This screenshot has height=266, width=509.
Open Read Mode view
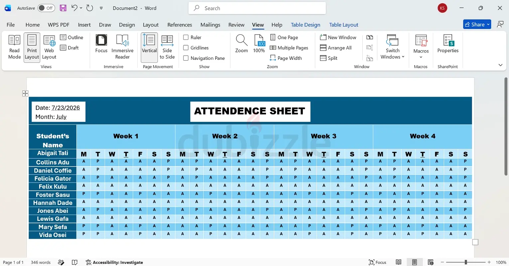tap(14, 47)
